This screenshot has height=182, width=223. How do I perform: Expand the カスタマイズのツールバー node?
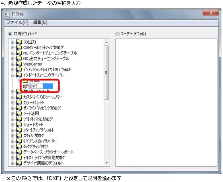point(13,97)
